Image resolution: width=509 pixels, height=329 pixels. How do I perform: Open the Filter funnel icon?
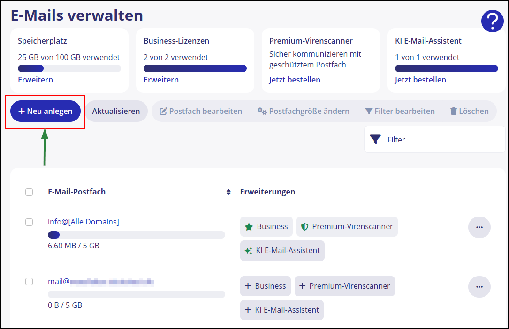(375, 139)
